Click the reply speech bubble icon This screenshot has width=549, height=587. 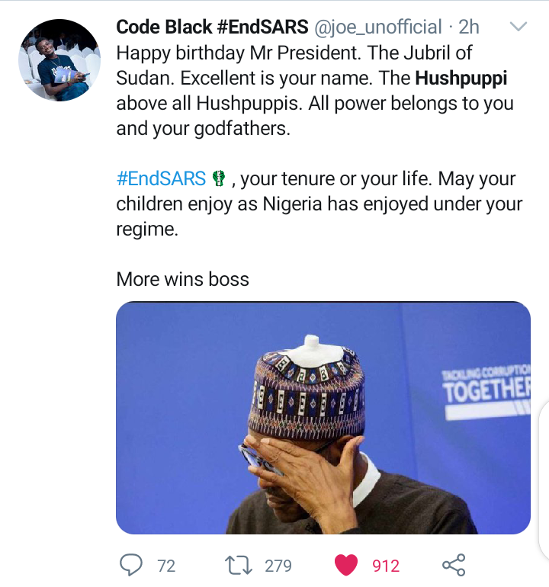[x=133, y=565]
